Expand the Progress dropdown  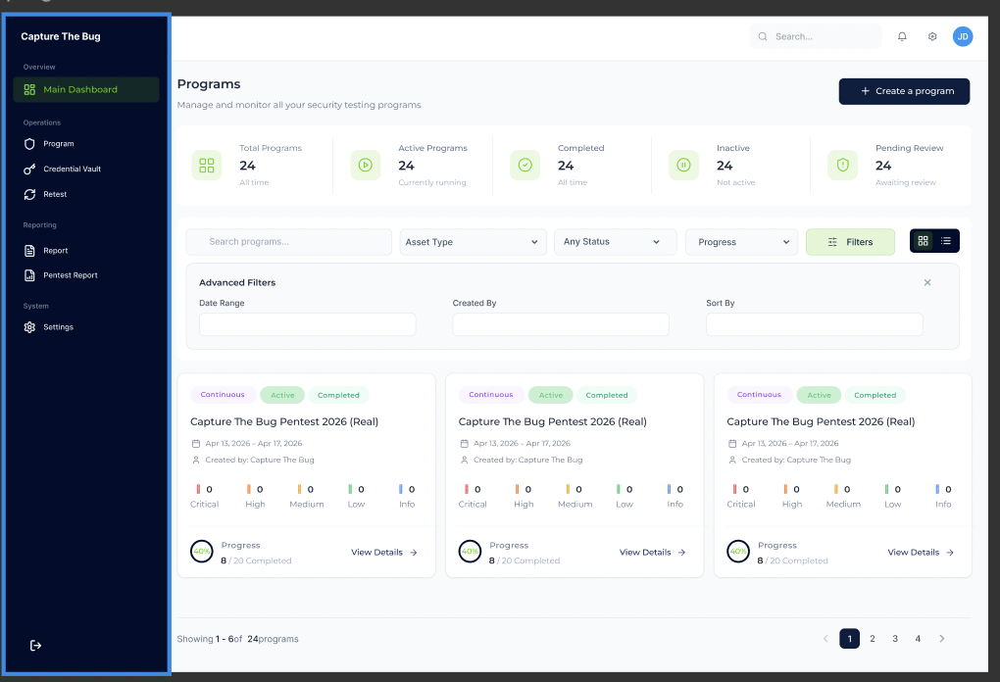[741, 242]
